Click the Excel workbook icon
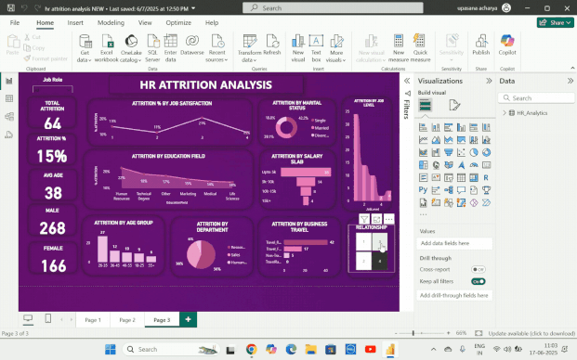 pos(107,48)
